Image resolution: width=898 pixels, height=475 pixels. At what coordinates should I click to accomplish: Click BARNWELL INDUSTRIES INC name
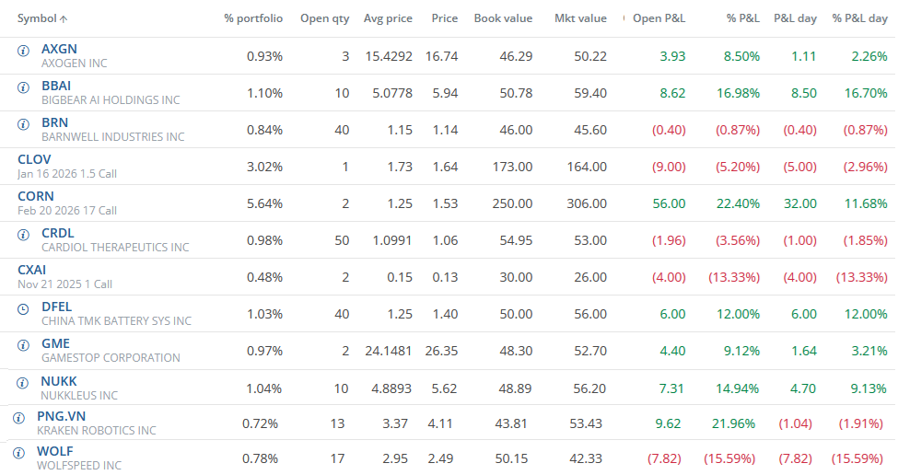(112, 137)
